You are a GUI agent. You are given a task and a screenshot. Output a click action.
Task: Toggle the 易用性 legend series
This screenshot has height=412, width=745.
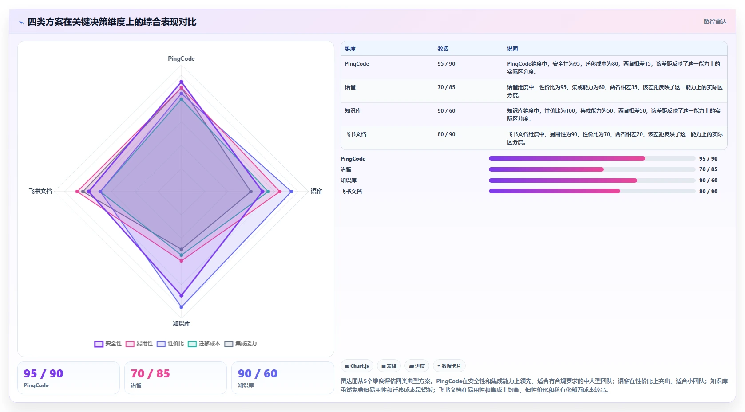139,344
